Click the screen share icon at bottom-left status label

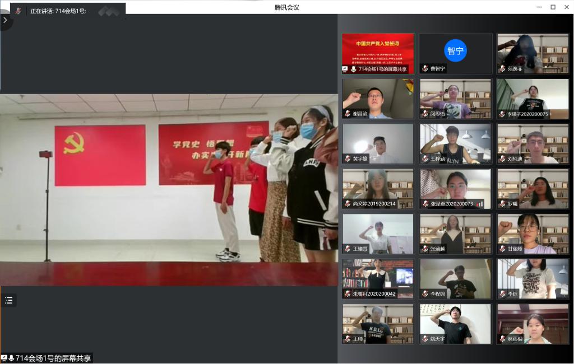click(4, 358)
